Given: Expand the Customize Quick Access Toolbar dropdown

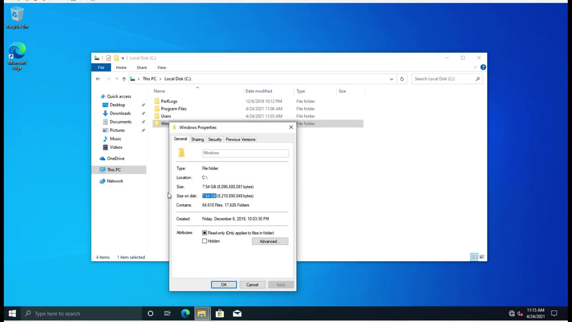Looking at the screenshot, I should [122, 58].
